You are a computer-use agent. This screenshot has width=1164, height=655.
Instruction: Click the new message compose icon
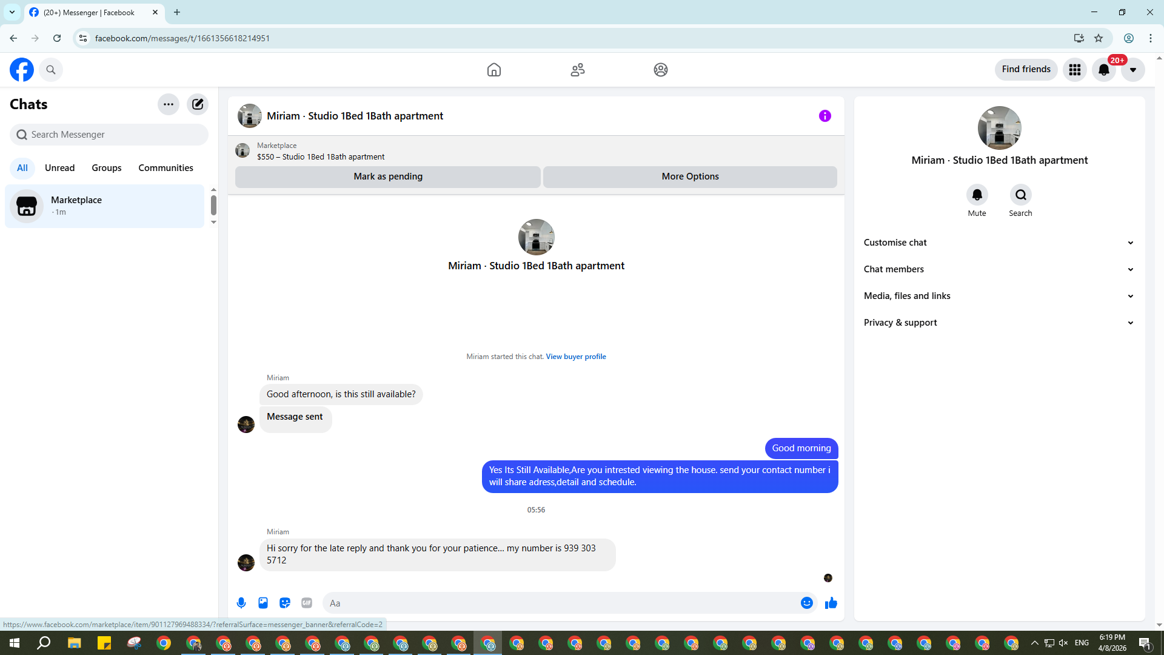tap(198, 104)
